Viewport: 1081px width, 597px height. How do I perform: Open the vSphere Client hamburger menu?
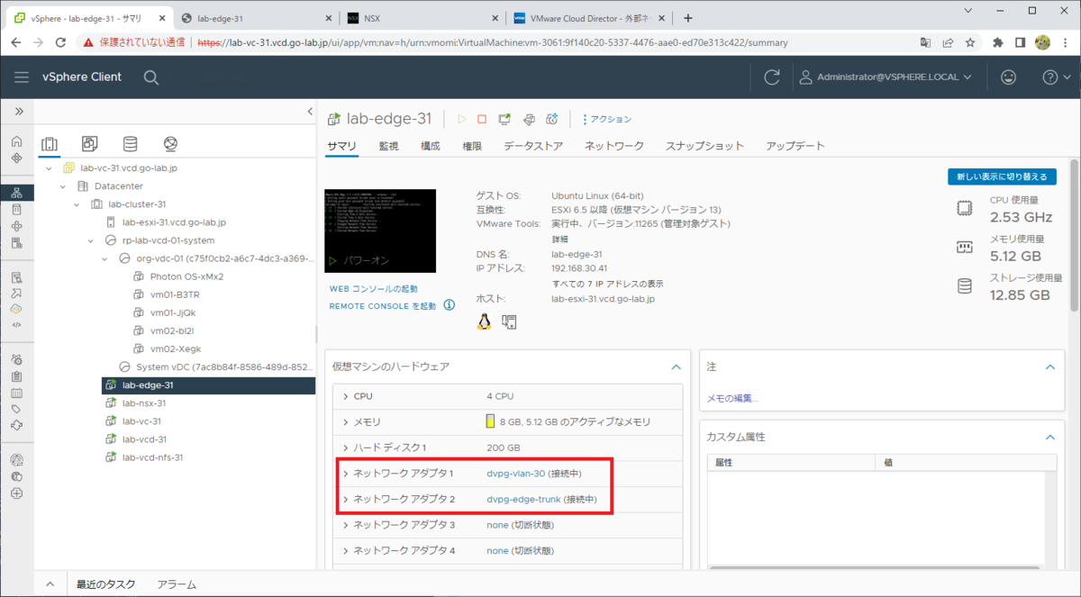[22, 77]
